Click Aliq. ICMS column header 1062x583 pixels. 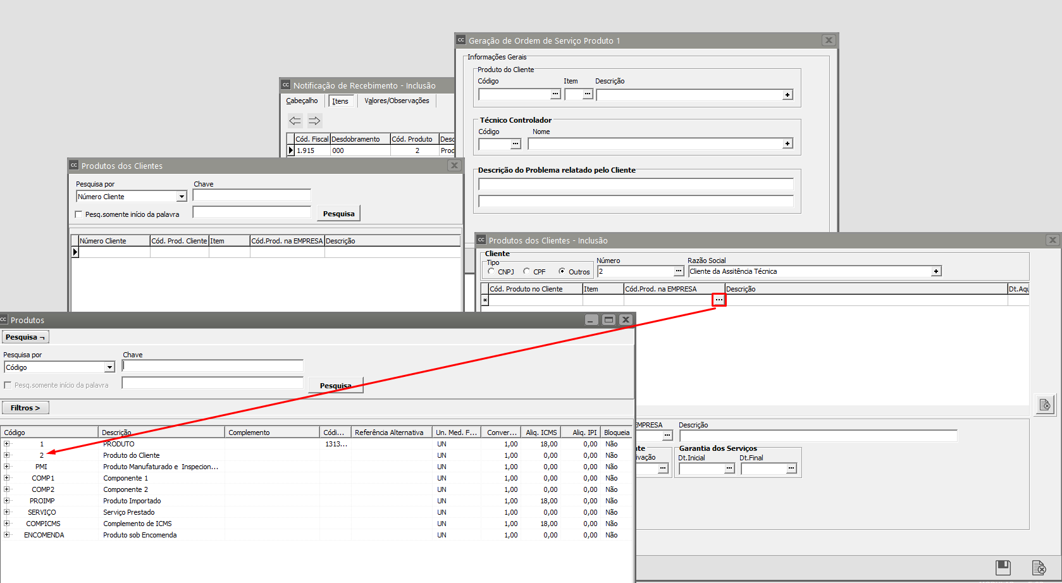tap(541, 433)
